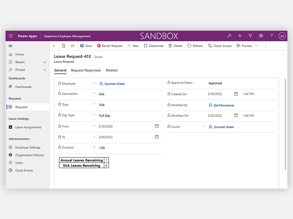This screenshot has height=219, width=293.
Task: Click Check Access in the command bar
Action: click(x=219, y=46)
